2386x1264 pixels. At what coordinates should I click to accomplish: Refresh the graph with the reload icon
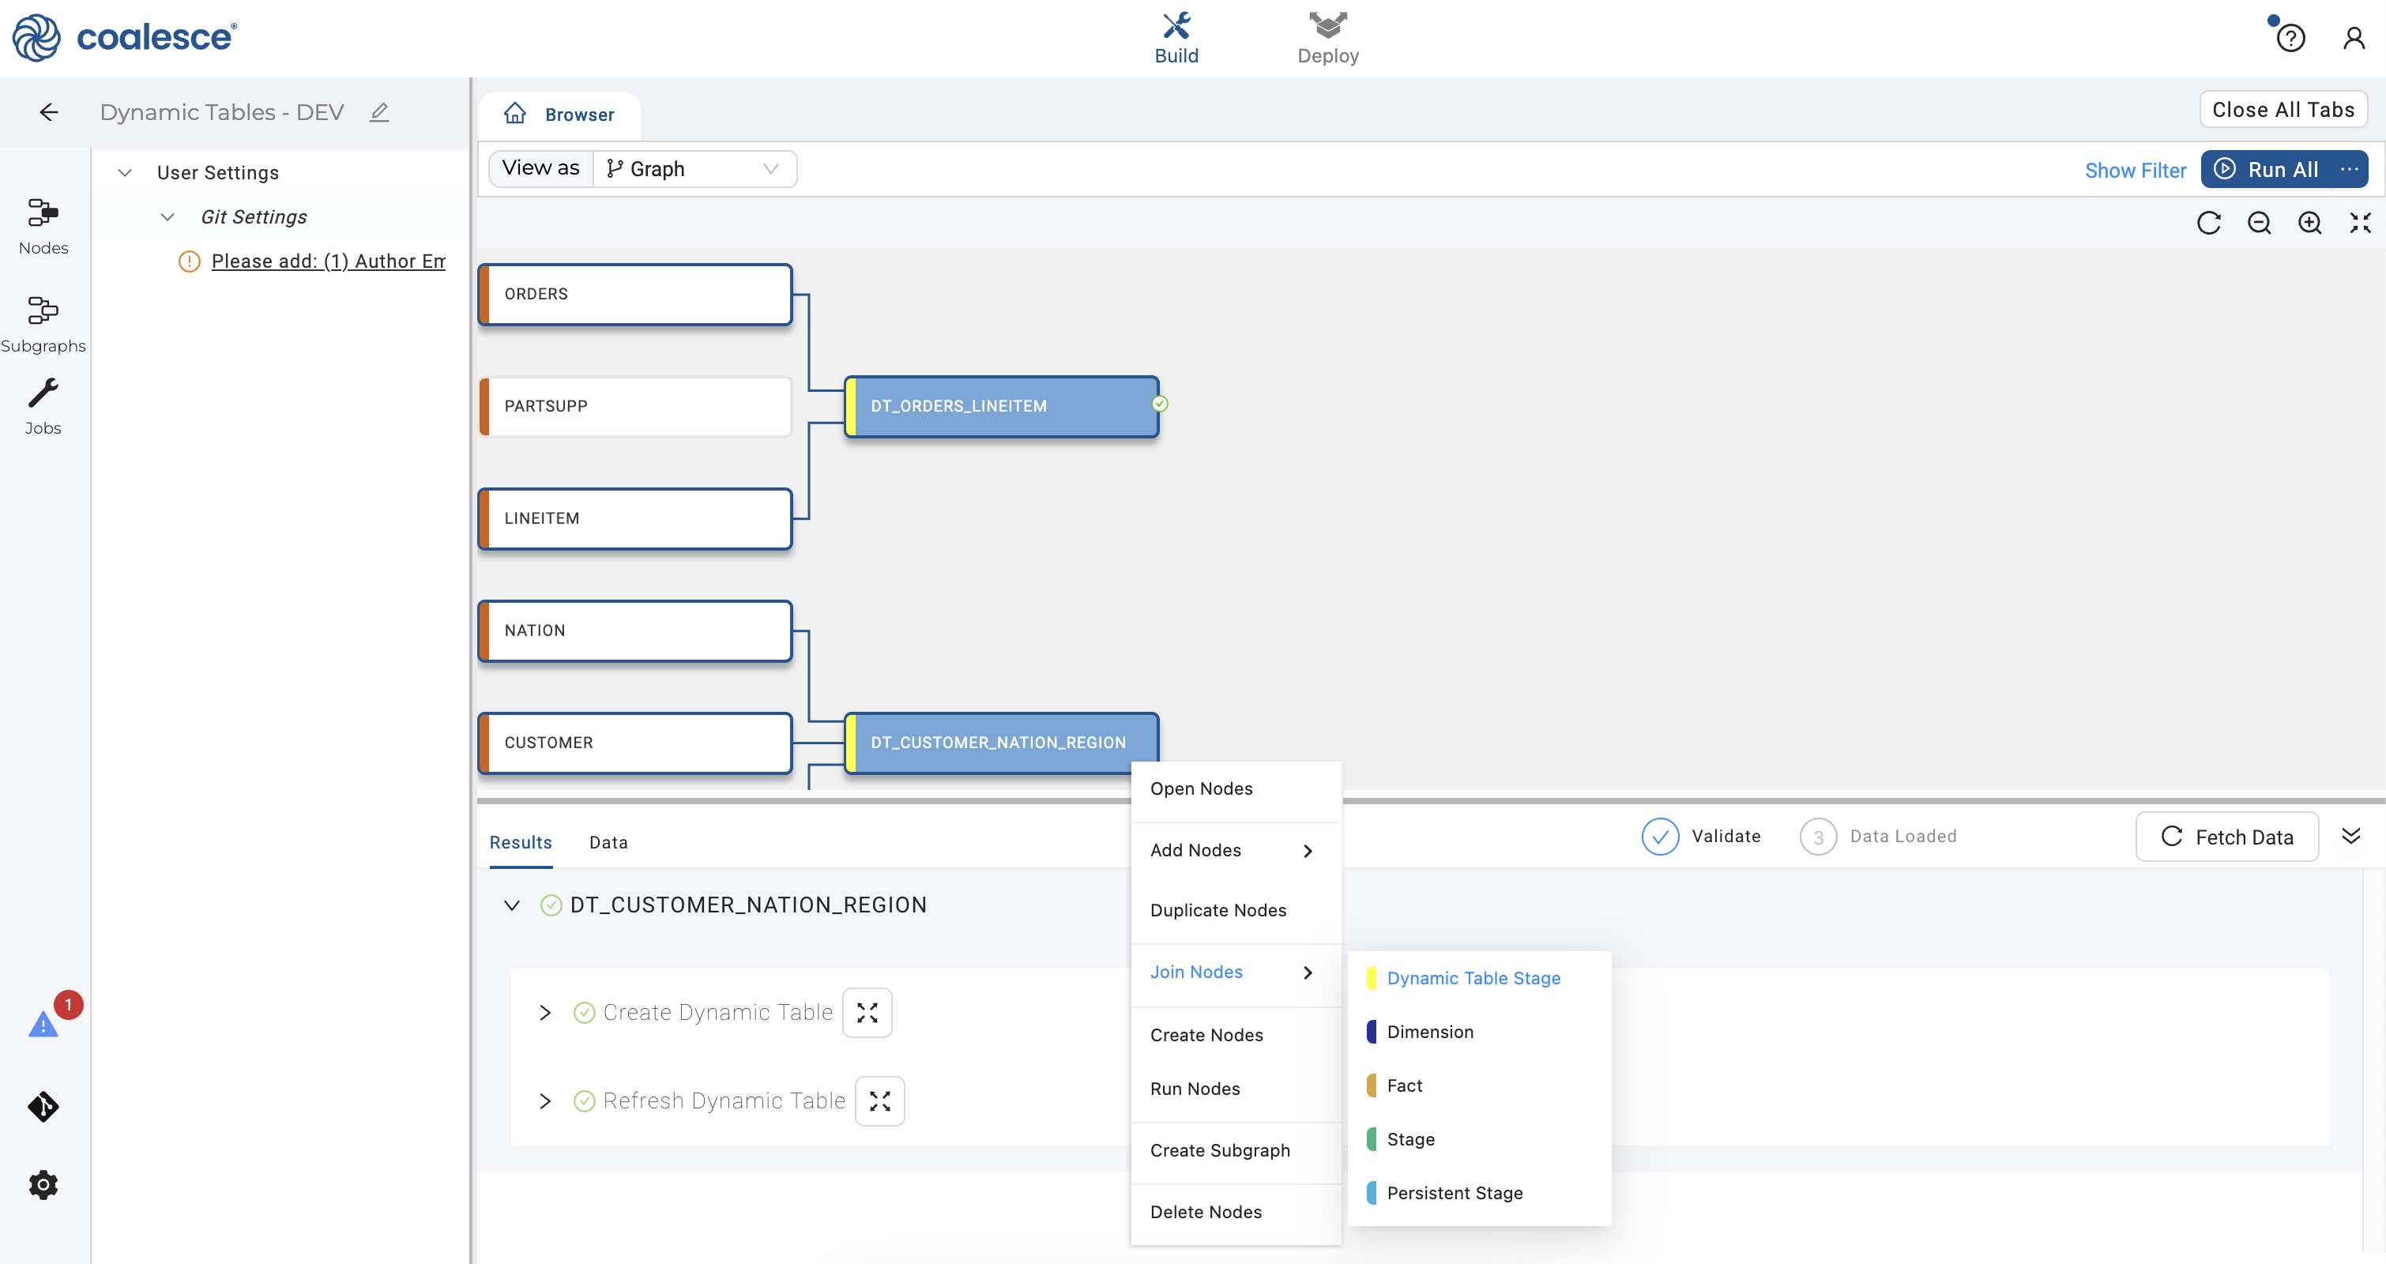(2208, 223)
